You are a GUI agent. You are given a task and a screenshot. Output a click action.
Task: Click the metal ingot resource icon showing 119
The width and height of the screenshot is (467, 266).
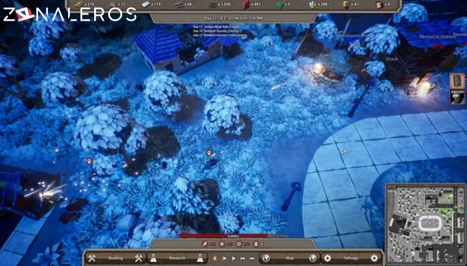(x=145, y=4)
